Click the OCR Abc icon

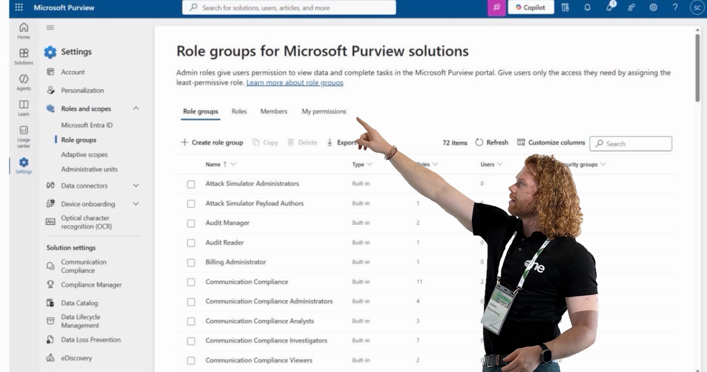click(x=51, y=222)
